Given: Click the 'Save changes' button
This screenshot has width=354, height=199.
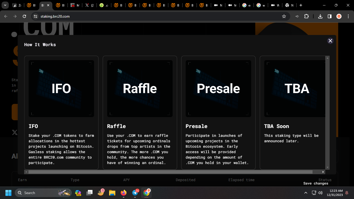Looking at the screenshot, I should point(316,183).
